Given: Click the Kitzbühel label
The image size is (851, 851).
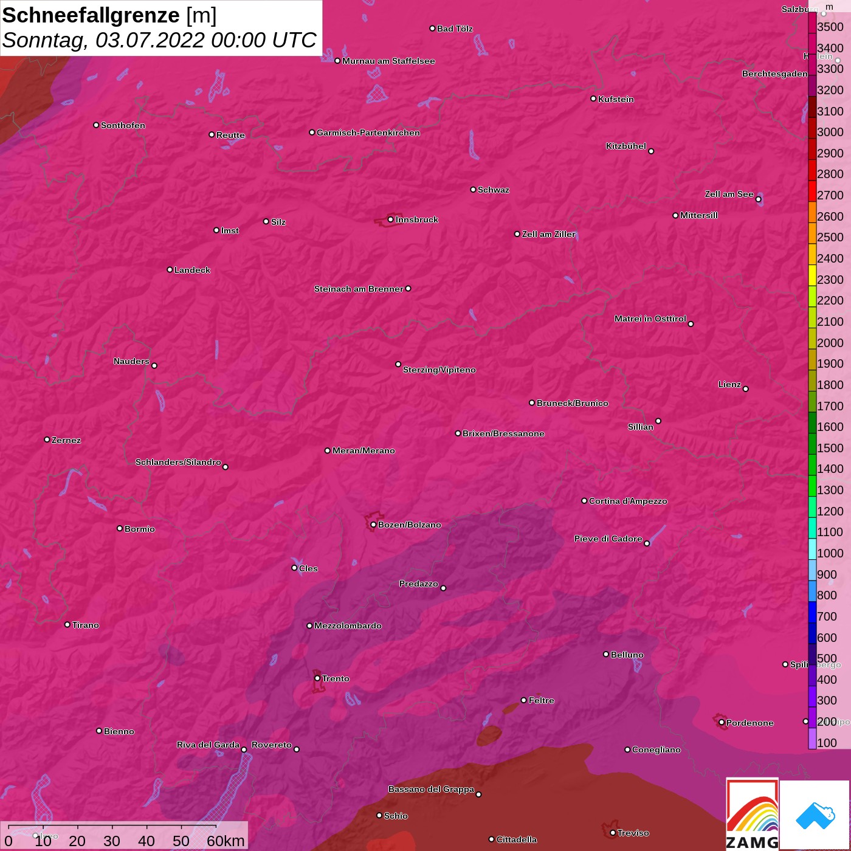Looking at the screenshot, I should tap(626, 146).
